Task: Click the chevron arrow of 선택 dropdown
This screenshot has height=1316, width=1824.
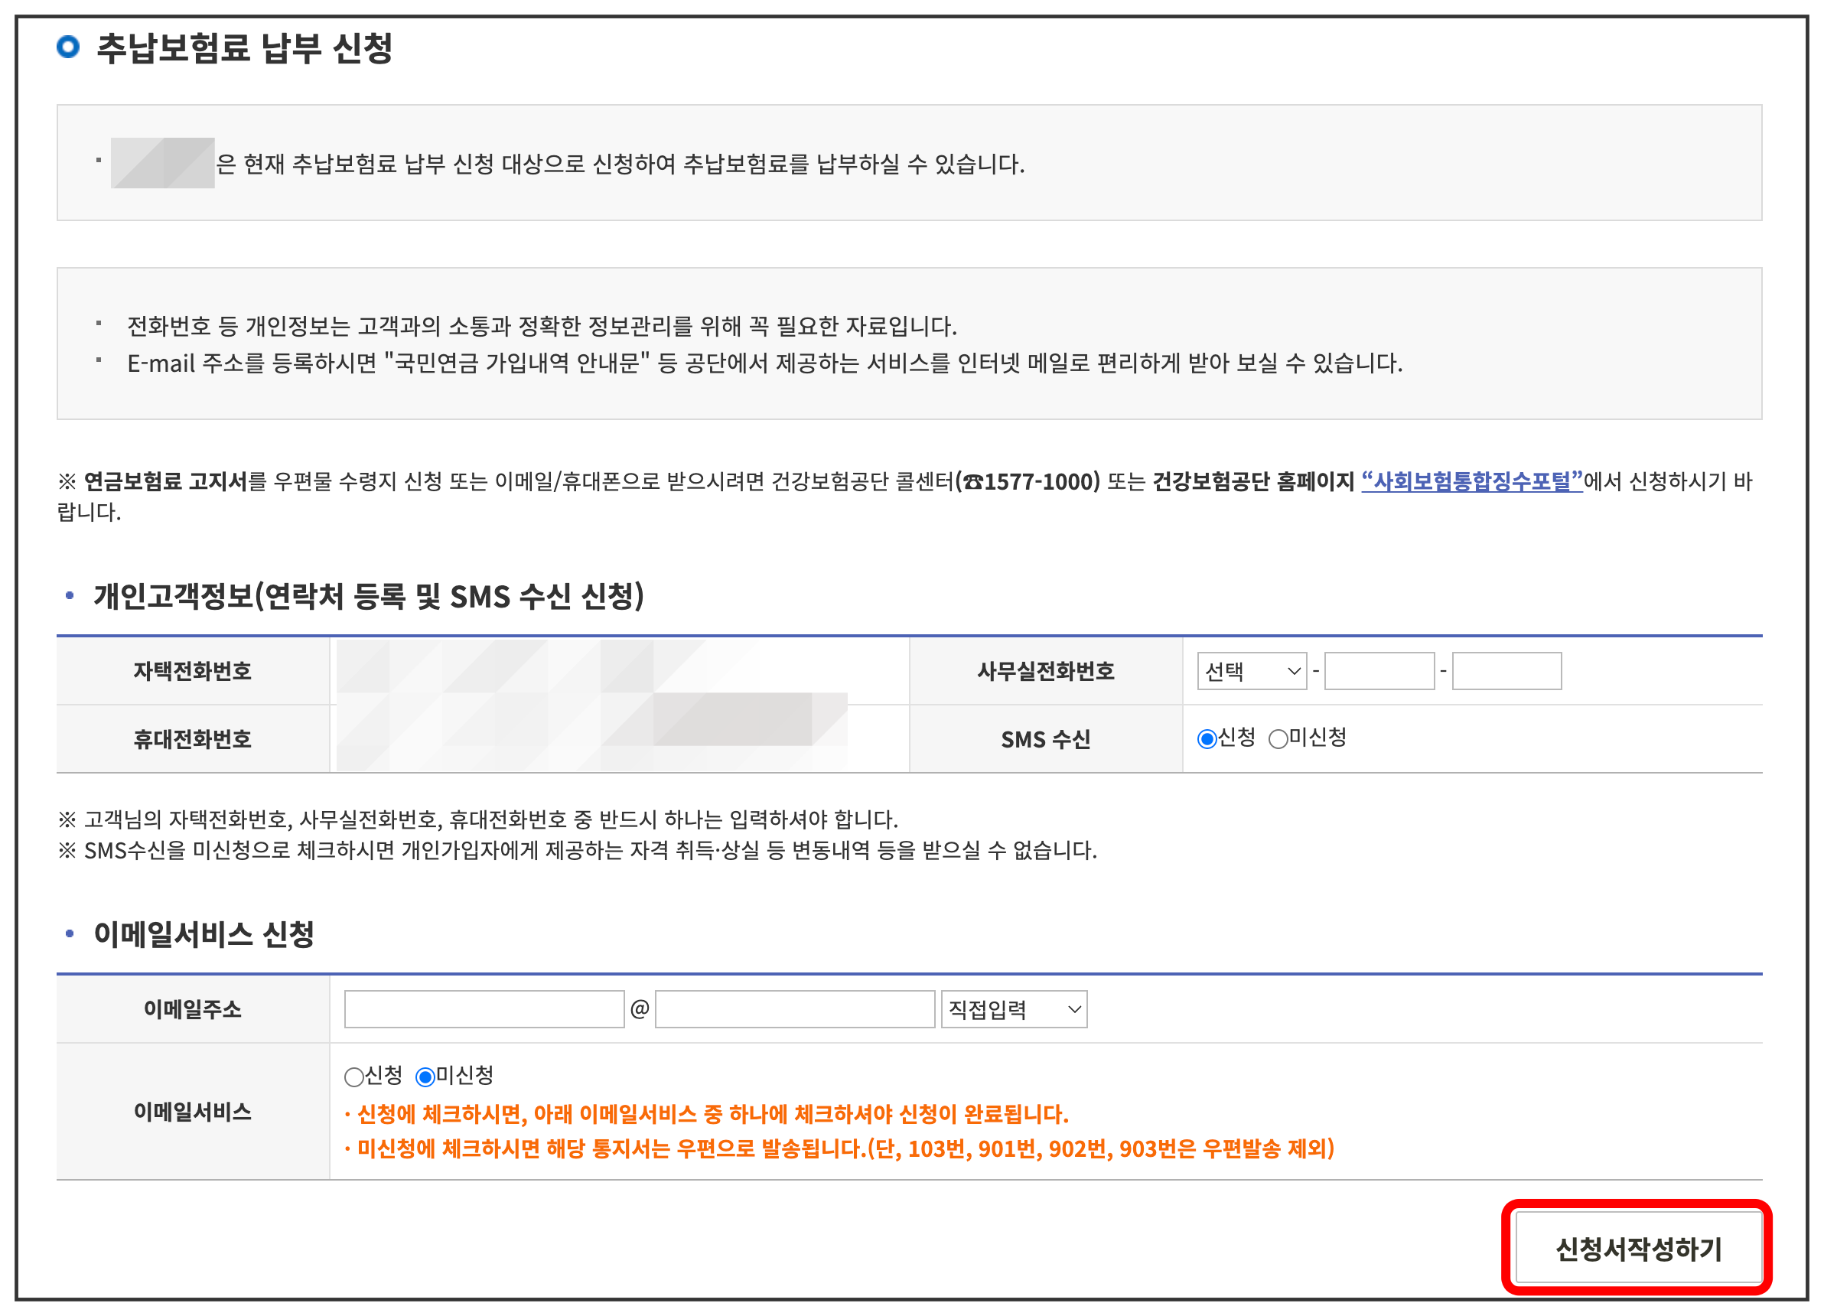Action: click(1293, 671)
